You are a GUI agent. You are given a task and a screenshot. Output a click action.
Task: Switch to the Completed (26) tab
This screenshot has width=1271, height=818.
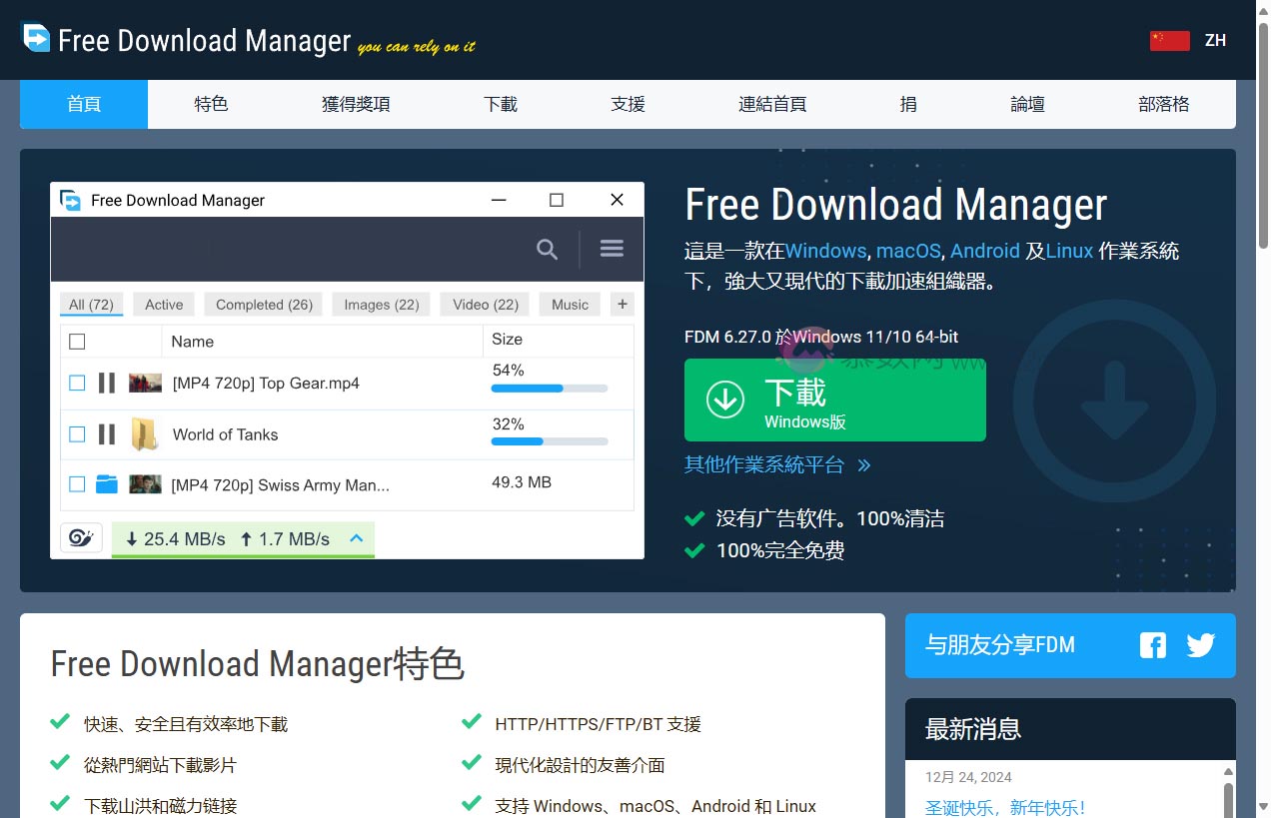(263, 304)
